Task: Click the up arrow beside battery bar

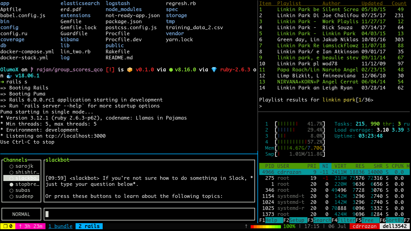Action: (x=246, y=226)
